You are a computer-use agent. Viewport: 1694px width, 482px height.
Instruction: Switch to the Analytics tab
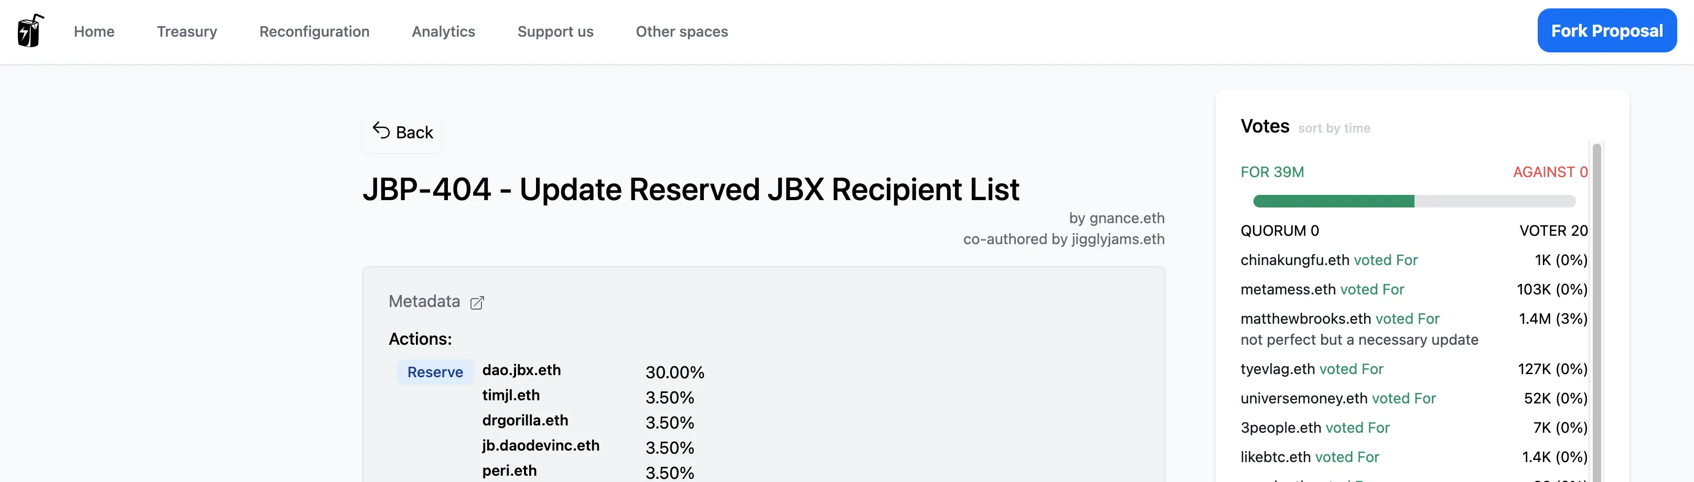(443, 31)
